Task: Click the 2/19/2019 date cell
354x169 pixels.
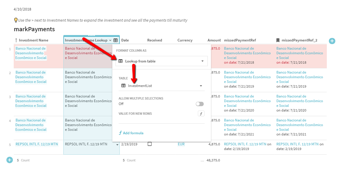Action: coord(129,144)
